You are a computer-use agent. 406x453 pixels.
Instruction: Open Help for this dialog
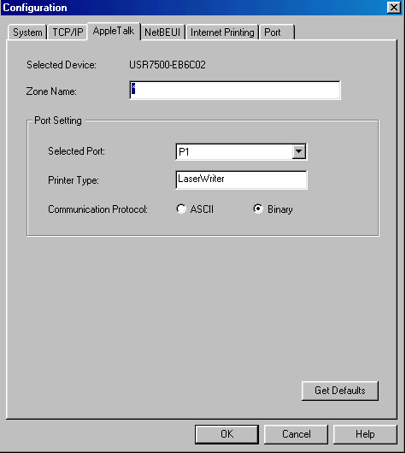tap(365, 434)
